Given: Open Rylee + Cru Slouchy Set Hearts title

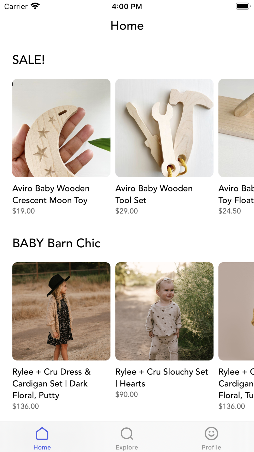Looking at the screenshot, I should pyautogui.click(x=162, y=378).
